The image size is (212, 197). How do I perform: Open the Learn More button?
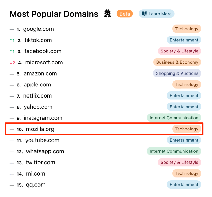156,14
